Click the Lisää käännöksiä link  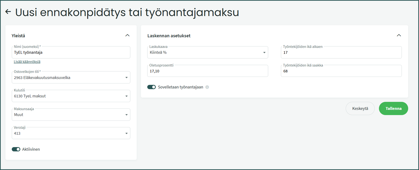point(27,62)
